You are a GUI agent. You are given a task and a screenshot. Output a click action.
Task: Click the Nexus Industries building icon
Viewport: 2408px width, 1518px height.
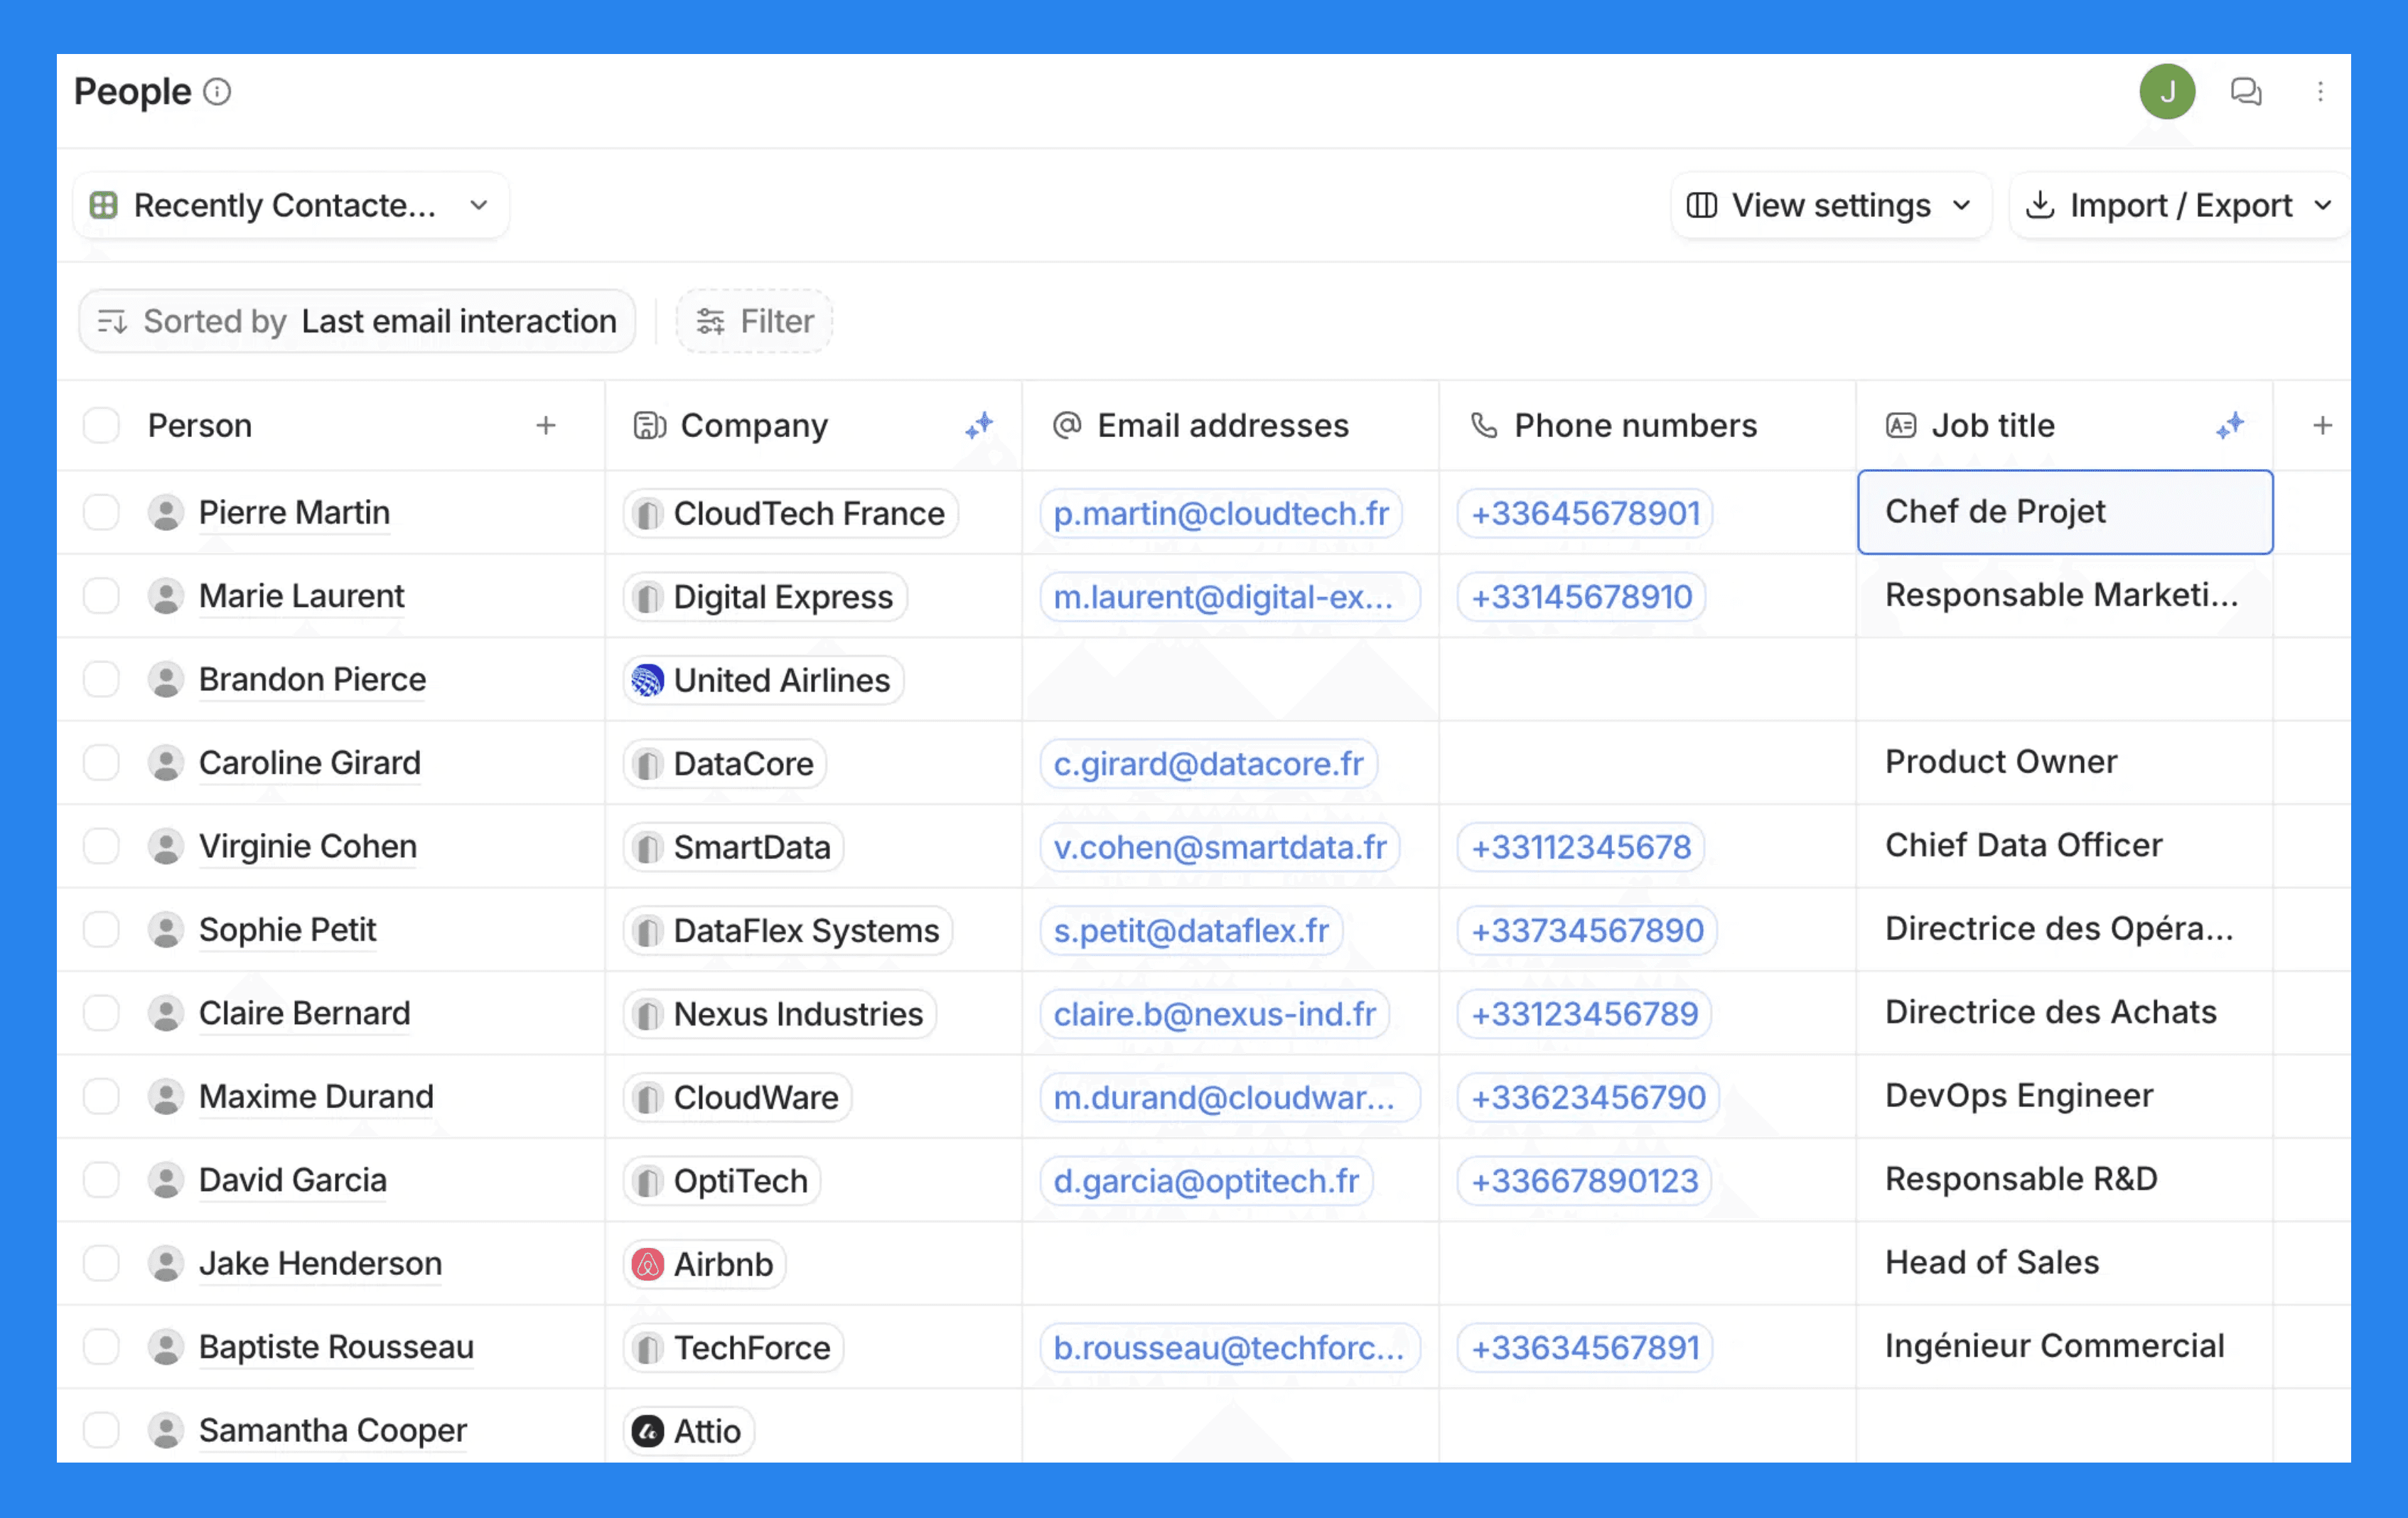coord(647,1015)
